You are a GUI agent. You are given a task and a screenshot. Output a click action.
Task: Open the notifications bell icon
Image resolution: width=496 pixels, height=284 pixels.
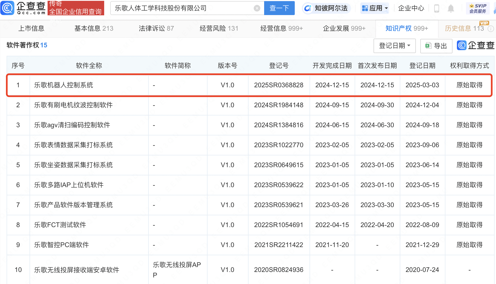point(451,8)
